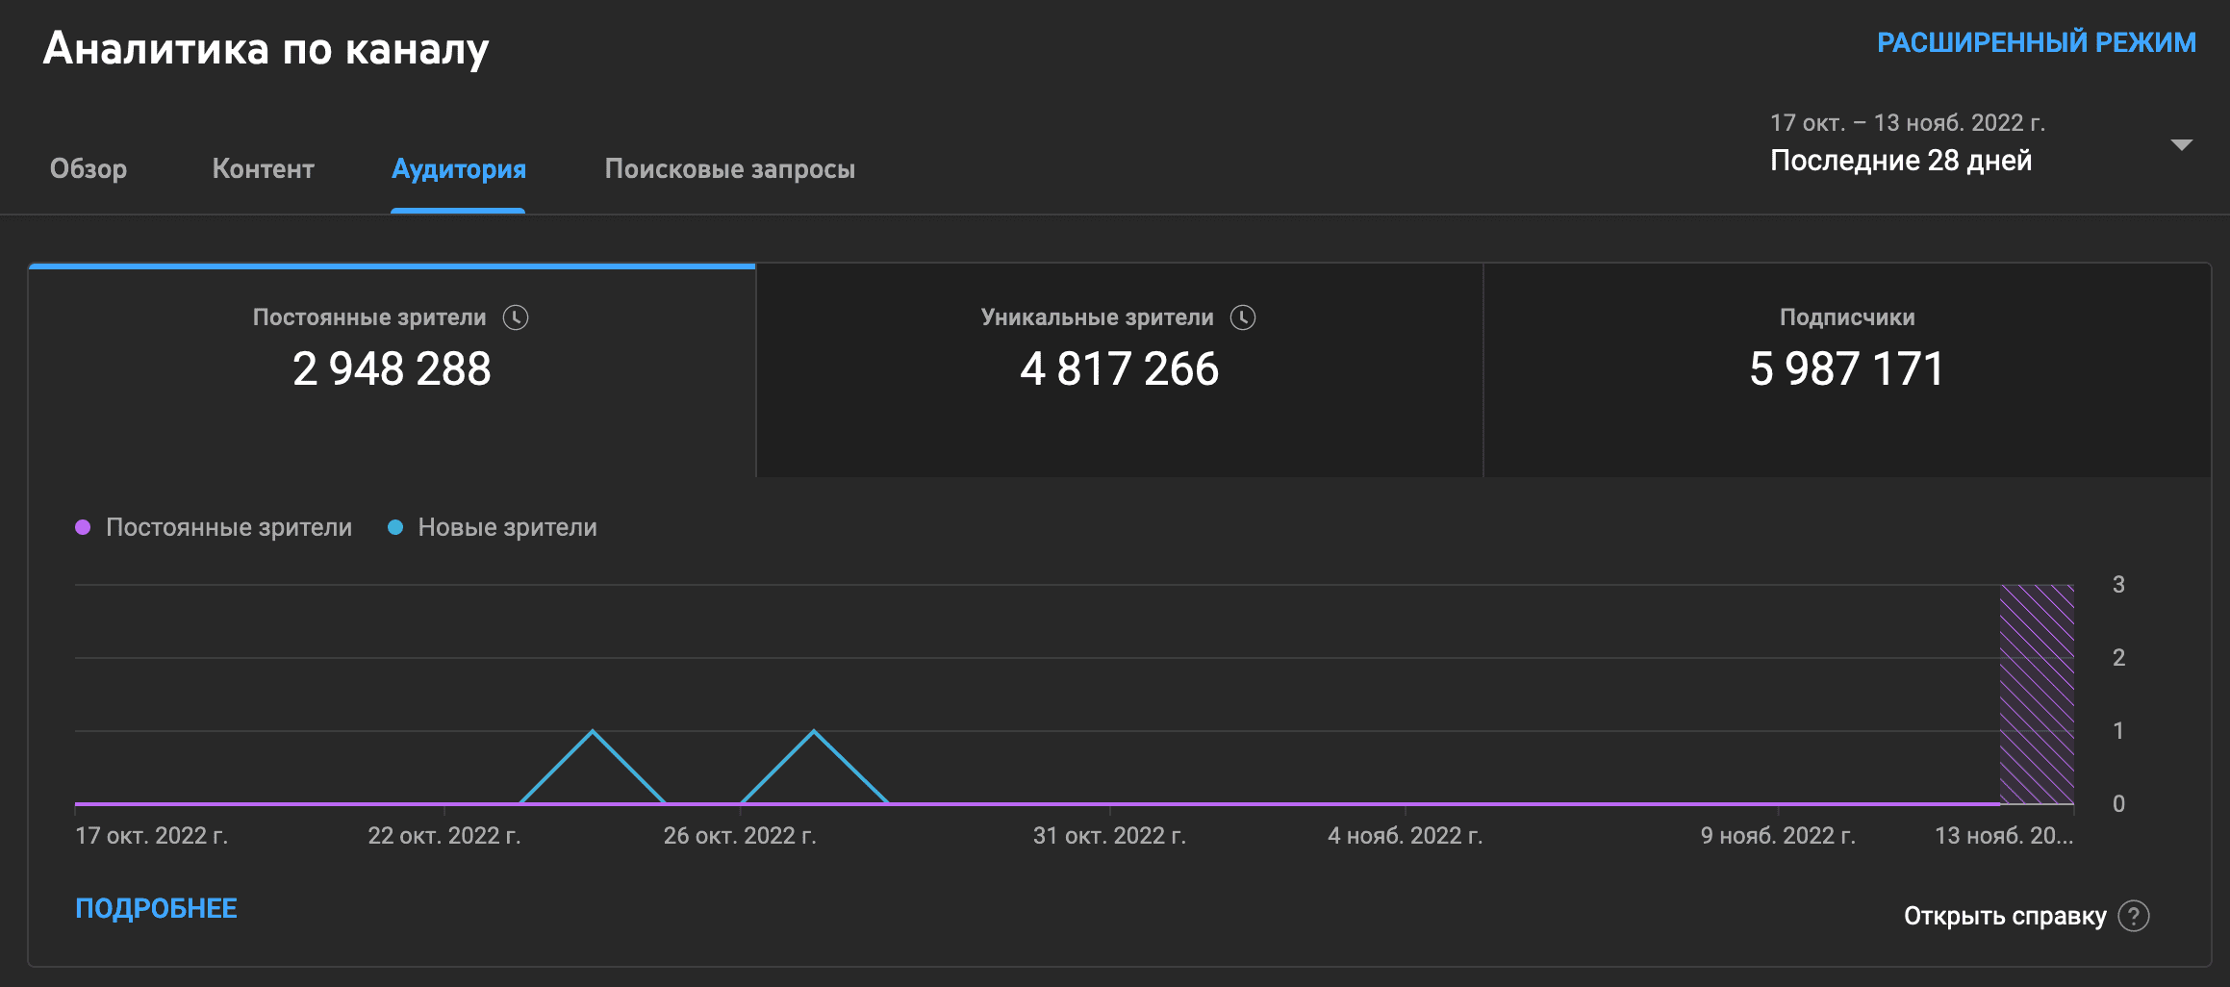Click the help question mark icon
This screenshot has width=2230, height=987.
[x=2134, y=916]
